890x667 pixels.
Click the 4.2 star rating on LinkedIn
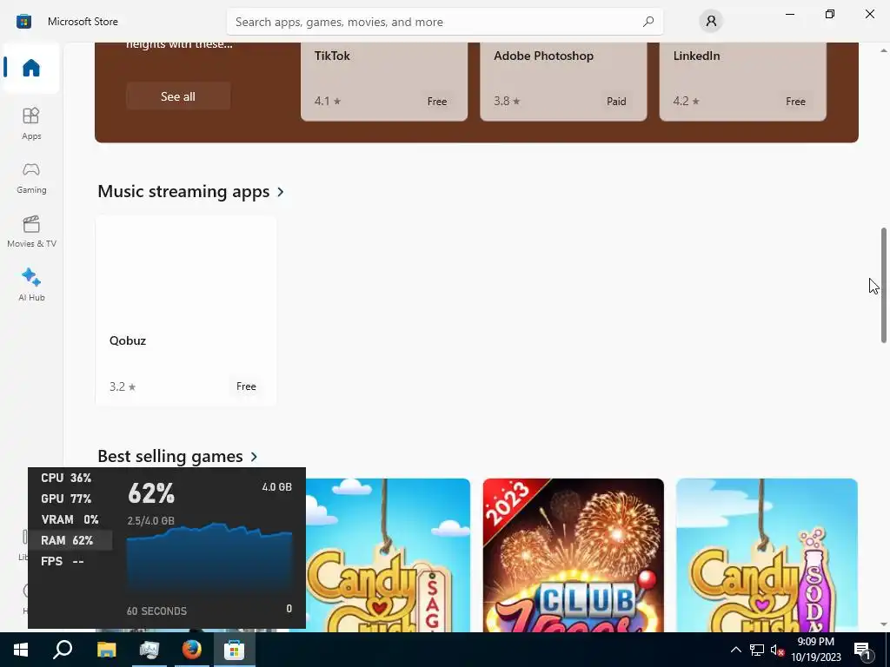coord(687,102)
